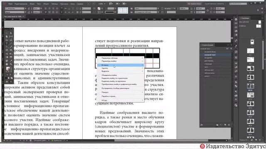Click new style group folder icon
Viewport: 266px width, 149px height.
(x=217, y=125)
